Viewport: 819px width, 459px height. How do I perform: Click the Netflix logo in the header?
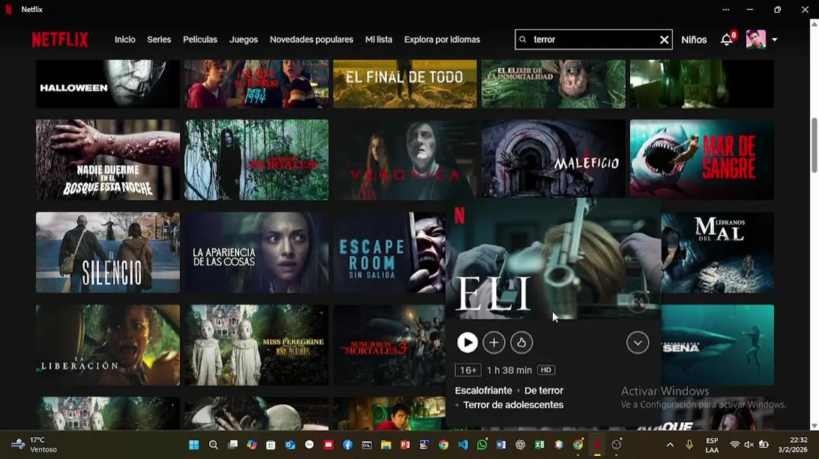60,40
